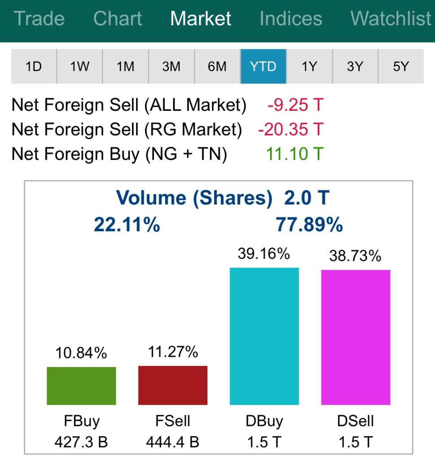This screenshot has height=460, width=435.
Task: Select the 1D time range
Action: click(34, 66)
